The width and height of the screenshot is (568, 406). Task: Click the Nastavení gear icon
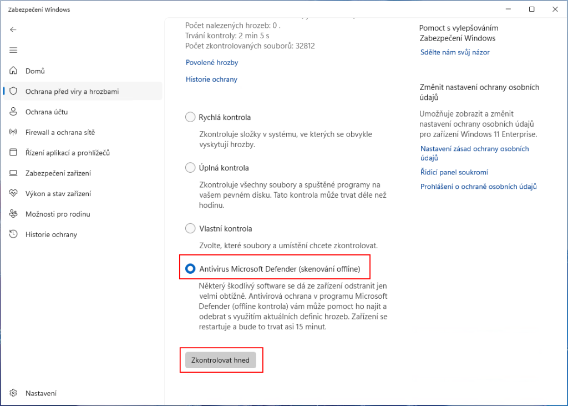click(13, 393)
